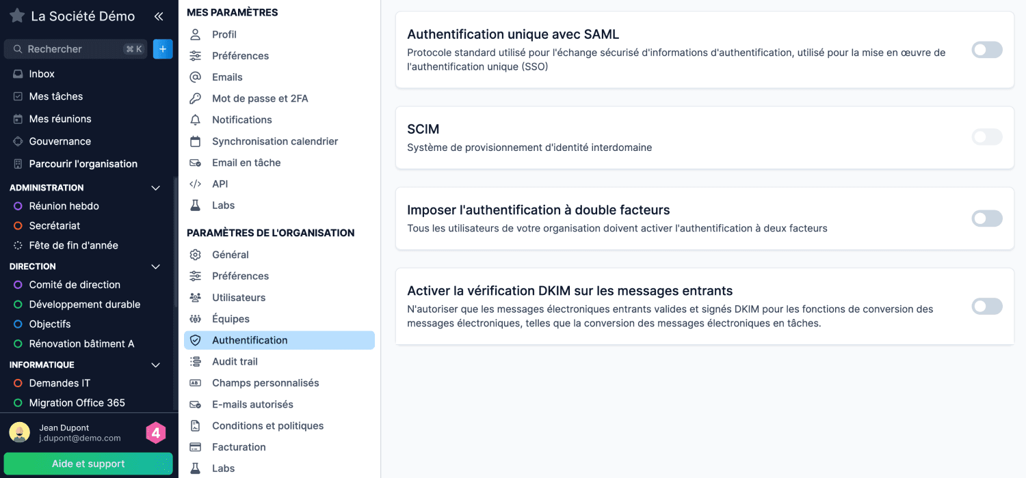Enable authentification unique avec SAML
1026x478 pixels.
click(x=986, y=49)
